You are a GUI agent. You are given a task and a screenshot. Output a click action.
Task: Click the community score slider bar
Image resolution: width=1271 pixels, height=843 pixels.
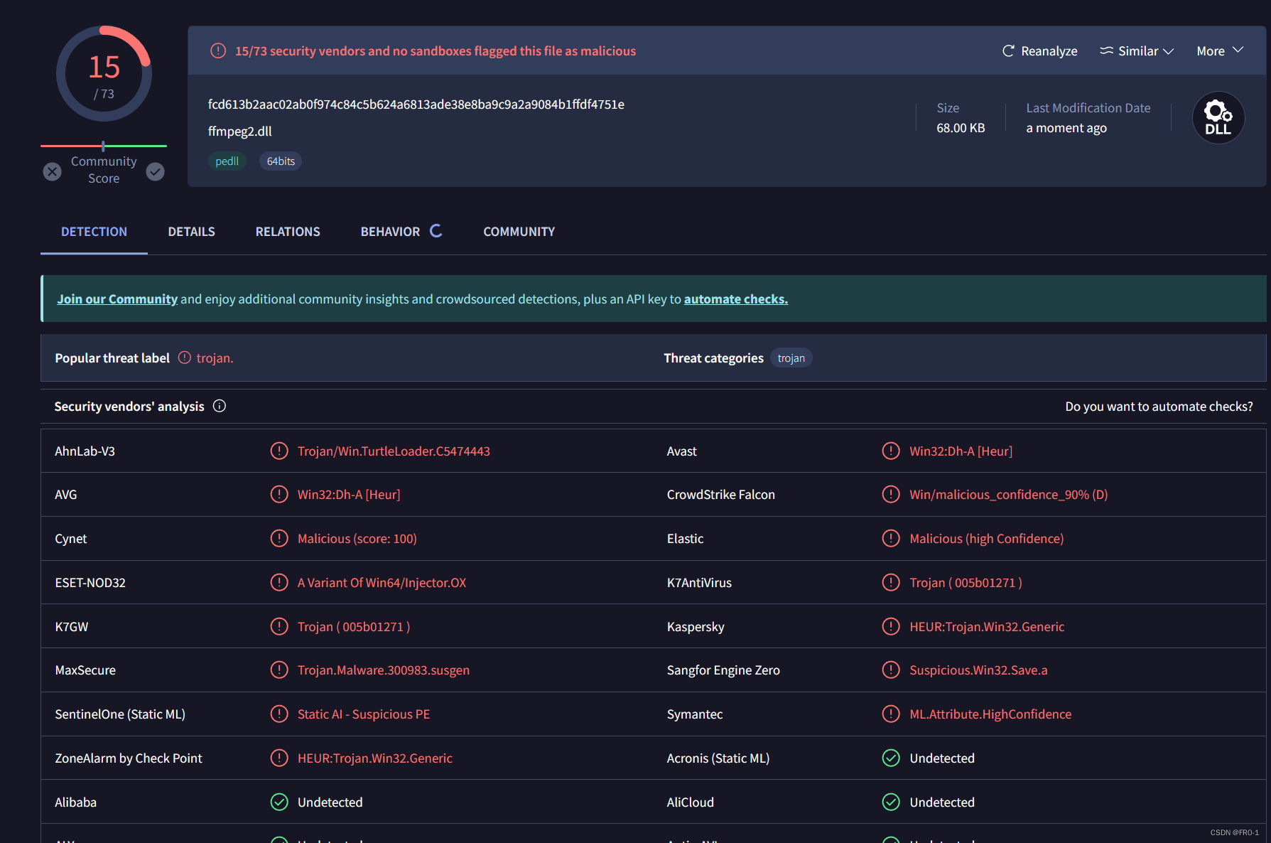point(104,146)
